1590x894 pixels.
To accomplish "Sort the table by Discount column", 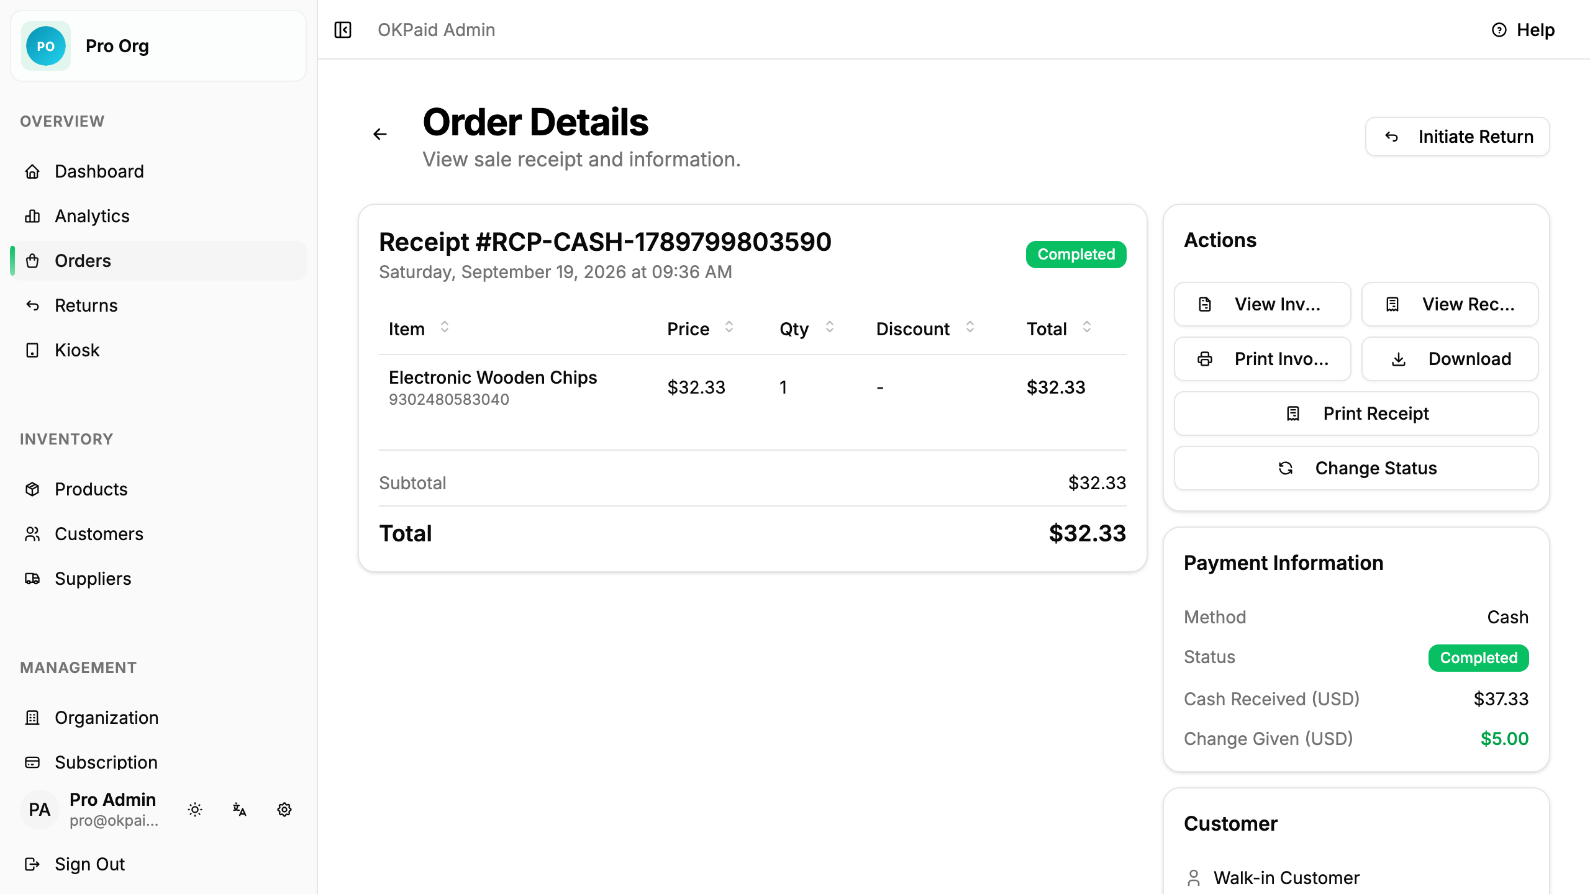I will coord(970,327).
